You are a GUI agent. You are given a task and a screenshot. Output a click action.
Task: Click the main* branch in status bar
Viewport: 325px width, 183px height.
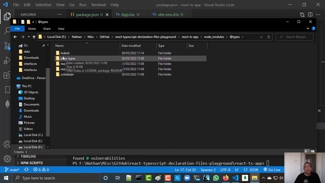point(12,170)
